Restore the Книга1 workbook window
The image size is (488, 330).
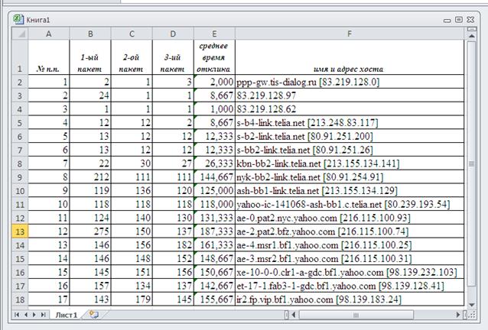pos(459,20)
